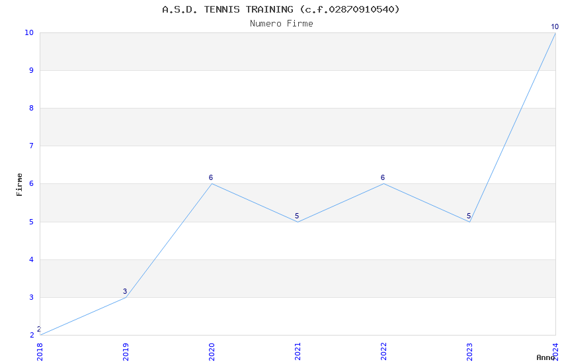The height and width of the screenshot is (364, 562).
Task: Click the y-axis tick label 8
Action: tap(32, 108)
